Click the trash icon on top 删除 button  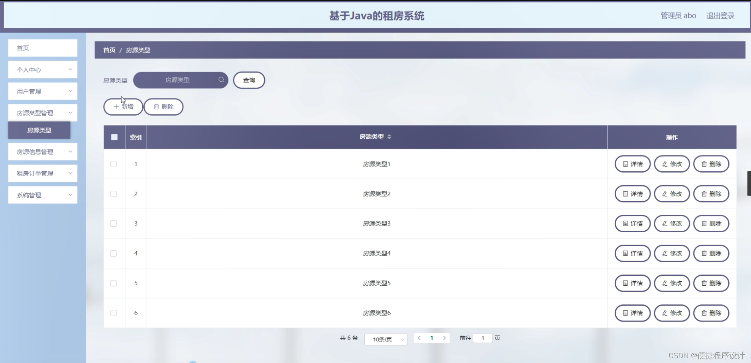click(x=156, y=107)
